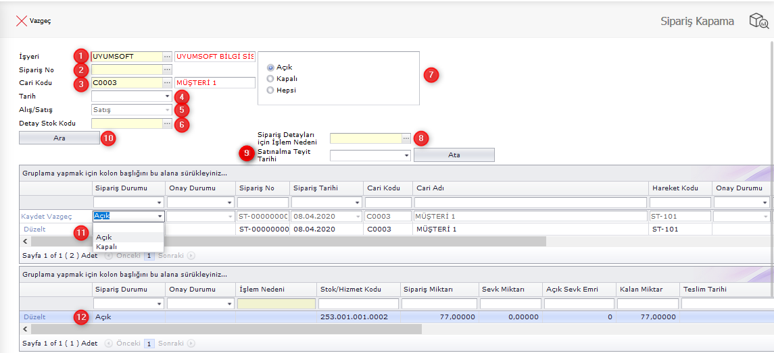Image resolution: width=774 pixels, height=353 pixels.
Task: Choose Açık from the open status list
Action: click(x=104, y=238)
